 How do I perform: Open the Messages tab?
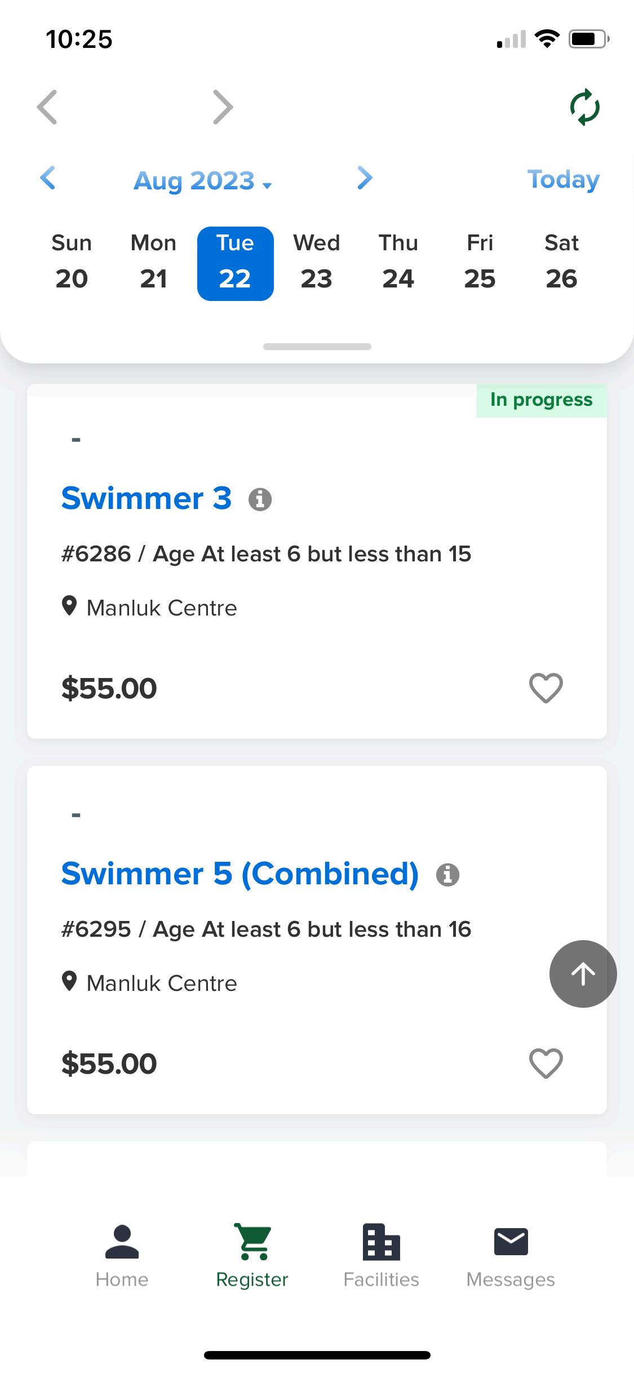coord(511,1256)
